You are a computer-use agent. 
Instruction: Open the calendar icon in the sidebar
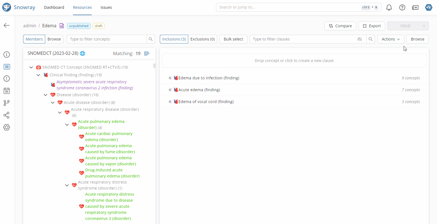coord(7,91)
